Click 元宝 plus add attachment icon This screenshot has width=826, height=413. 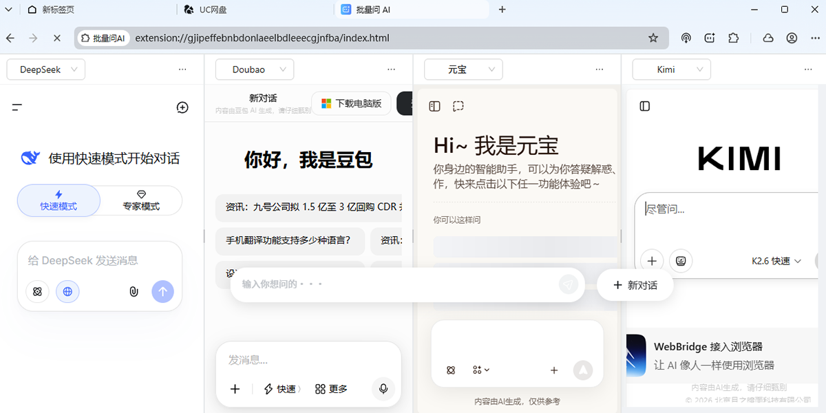coord(554,370)
